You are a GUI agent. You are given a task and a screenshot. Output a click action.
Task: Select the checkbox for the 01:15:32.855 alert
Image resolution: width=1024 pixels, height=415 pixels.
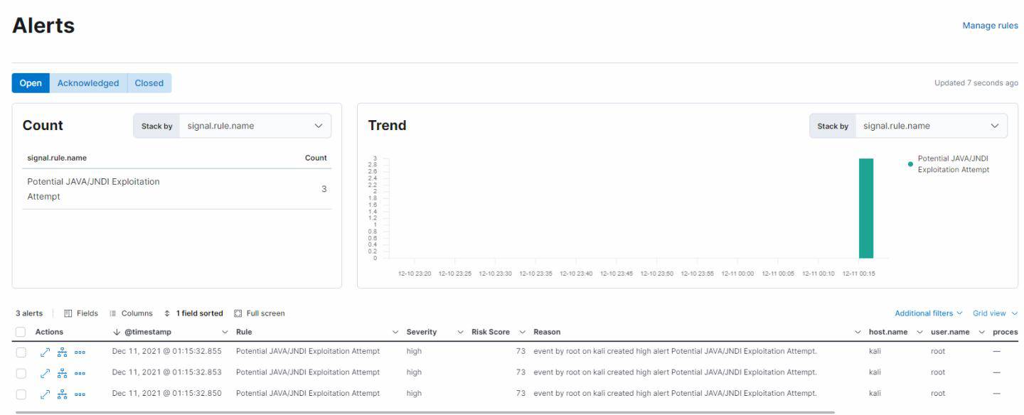pyautogui.click(x=21, y=352)
